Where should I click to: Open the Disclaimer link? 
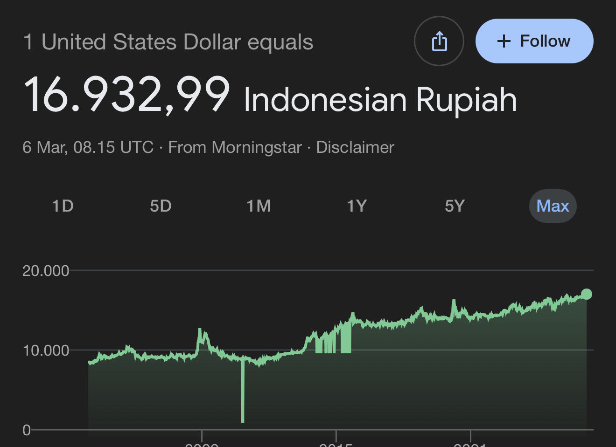pyautogui.click(x=355, y=147)
